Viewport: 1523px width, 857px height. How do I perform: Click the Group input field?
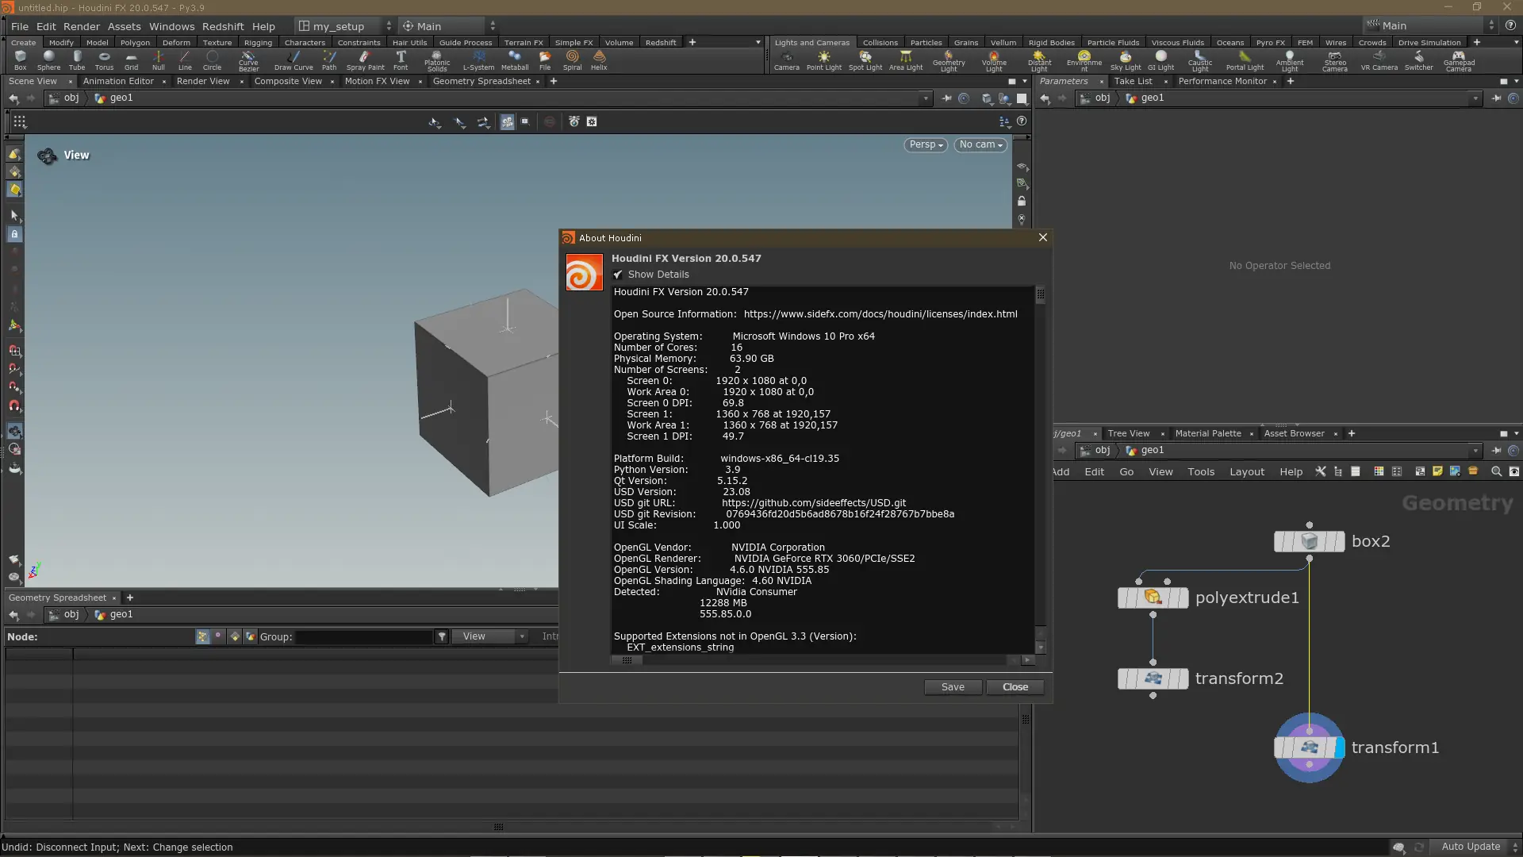point(364,637)
